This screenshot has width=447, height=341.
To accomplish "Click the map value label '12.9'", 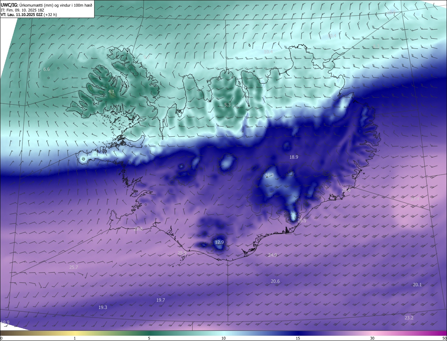I will (x=219, y=242).
